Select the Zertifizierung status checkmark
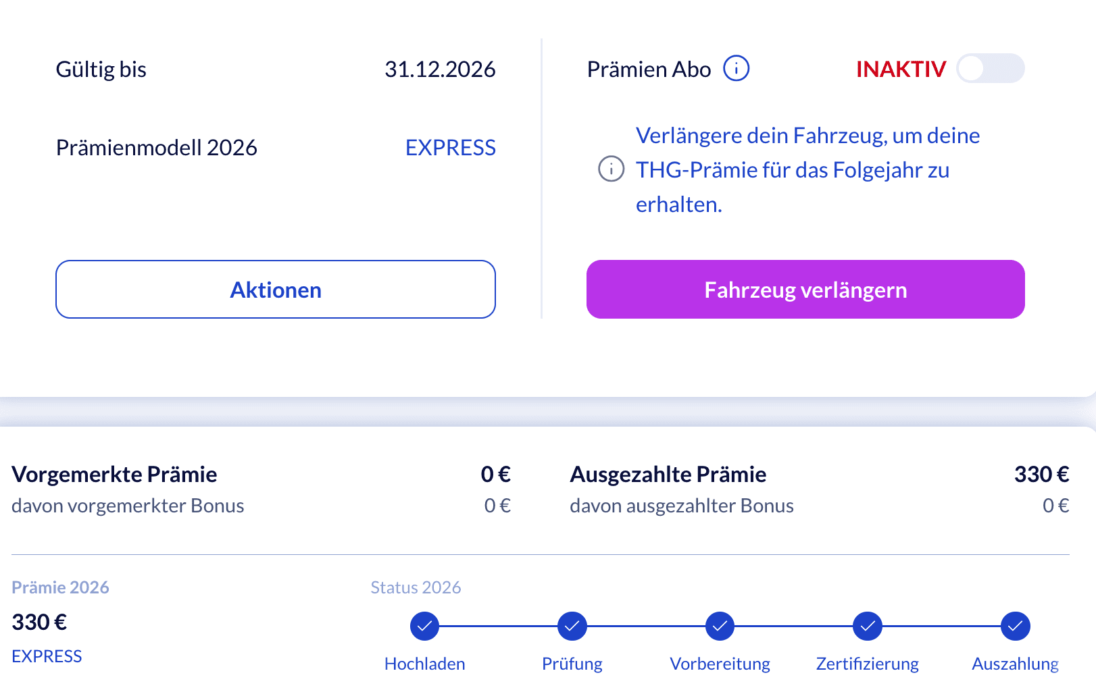 867,626
